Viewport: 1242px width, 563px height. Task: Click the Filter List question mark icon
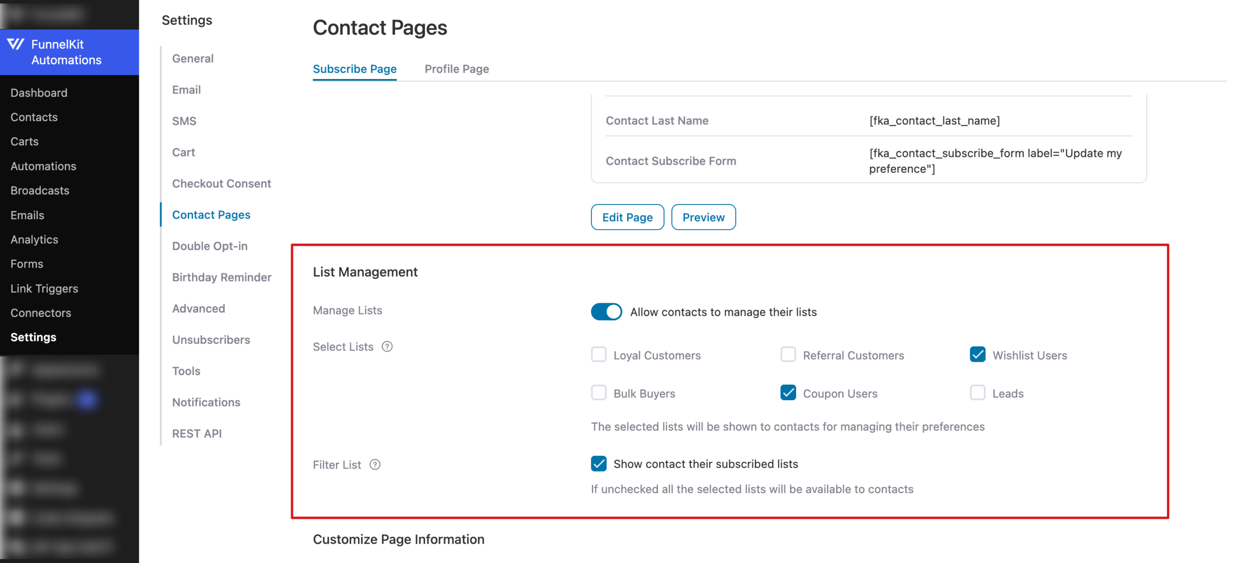(x=375, y=465)
